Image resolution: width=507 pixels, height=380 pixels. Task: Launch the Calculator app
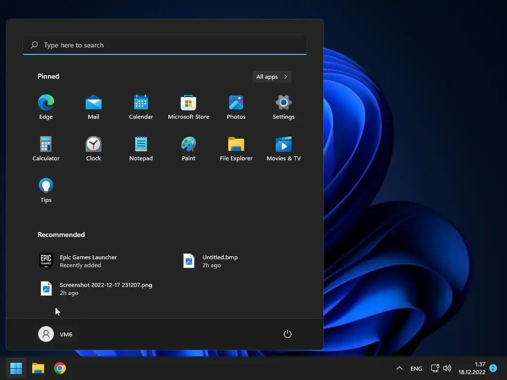[x=46, y=149]
